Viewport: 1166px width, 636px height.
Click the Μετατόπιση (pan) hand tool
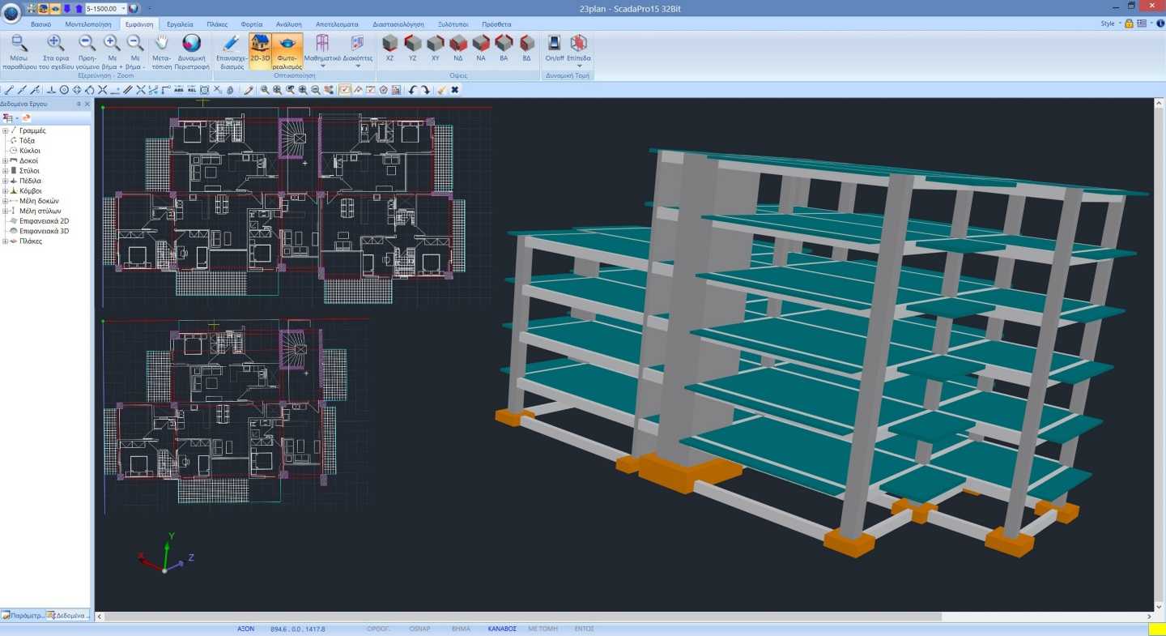point(161,50)
